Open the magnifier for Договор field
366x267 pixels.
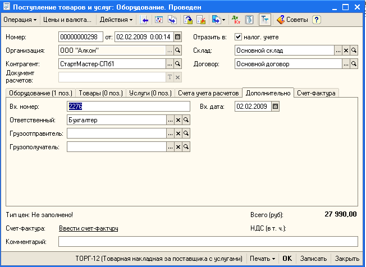[x=354, y=64]
